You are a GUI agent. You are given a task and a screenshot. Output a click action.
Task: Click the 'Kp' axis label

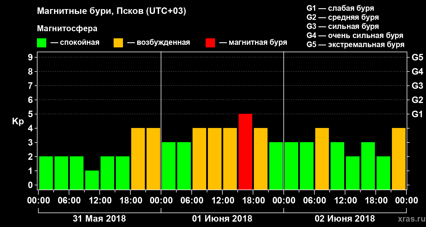click(x=18, y=122)
